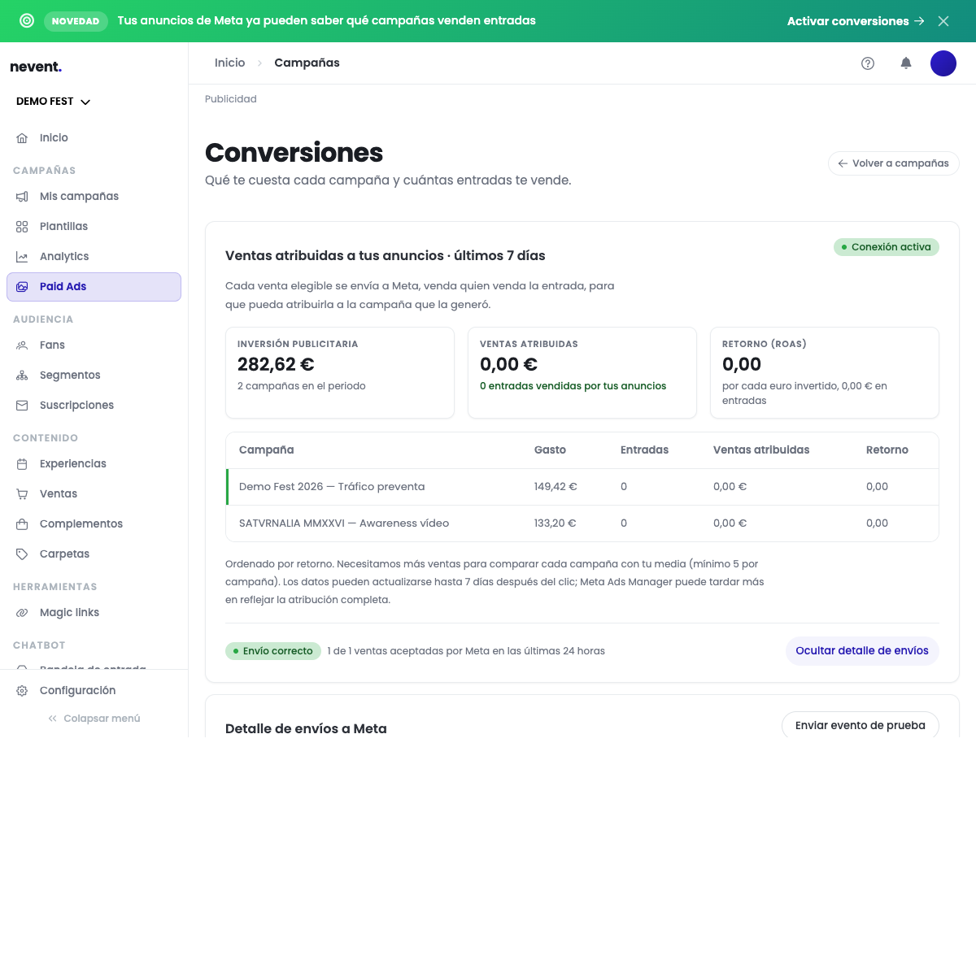Dismiss the announcement banner with the X
The image size is (976, 960).
point(943,21)
